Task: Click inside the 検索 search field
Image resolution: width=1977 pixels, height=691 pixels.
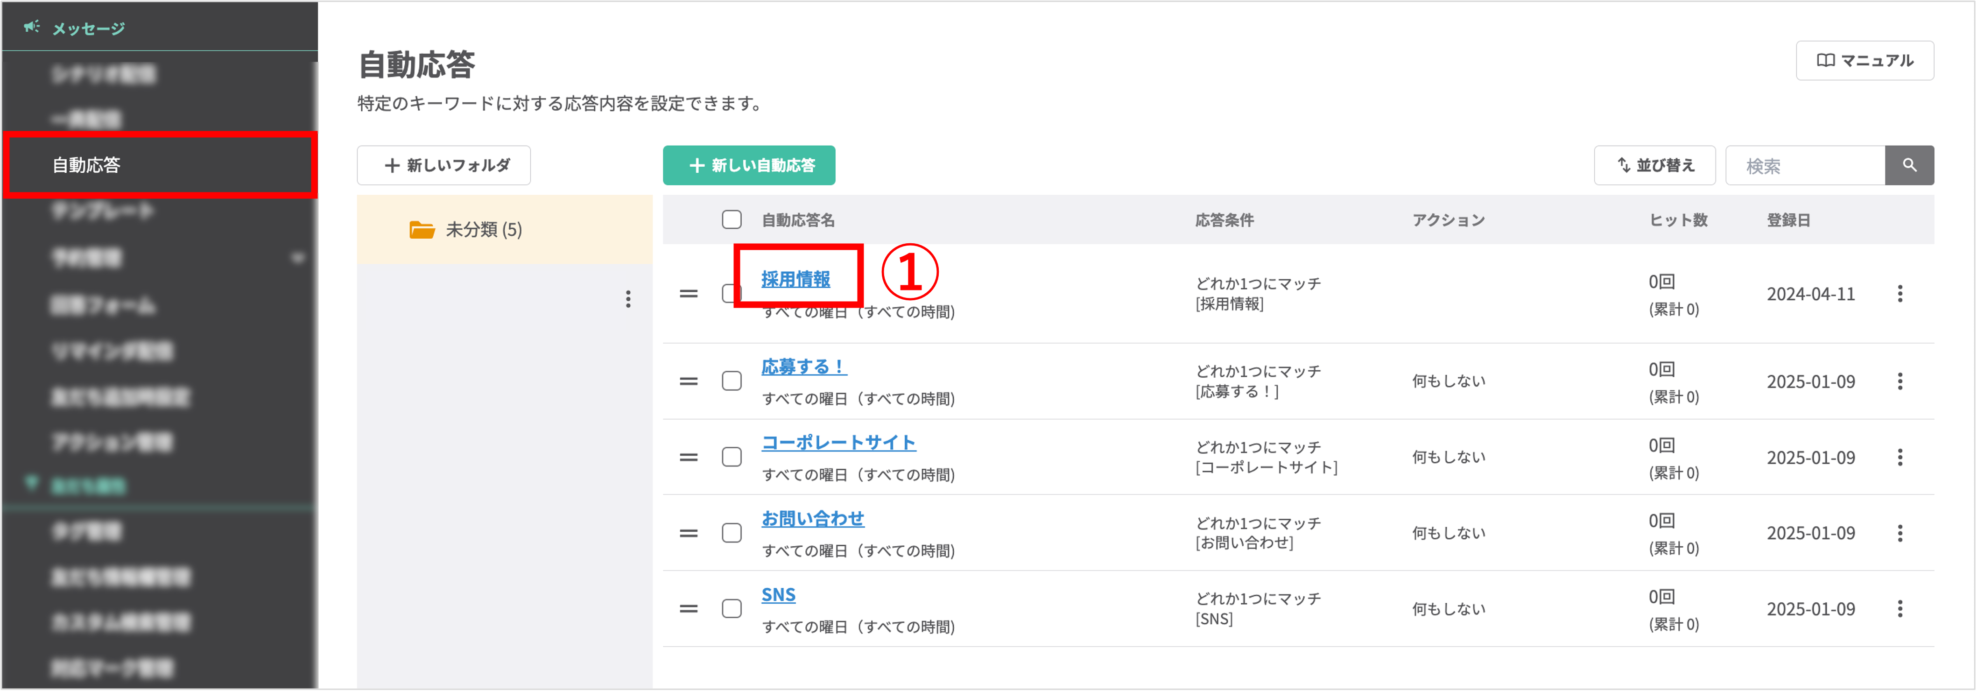Action: [x=1803, y=165]
